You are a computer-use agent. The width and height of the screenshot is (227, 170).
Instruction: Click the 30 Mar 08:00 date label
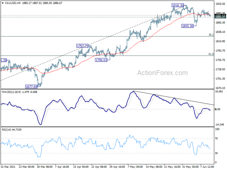(x=45, y=167)
